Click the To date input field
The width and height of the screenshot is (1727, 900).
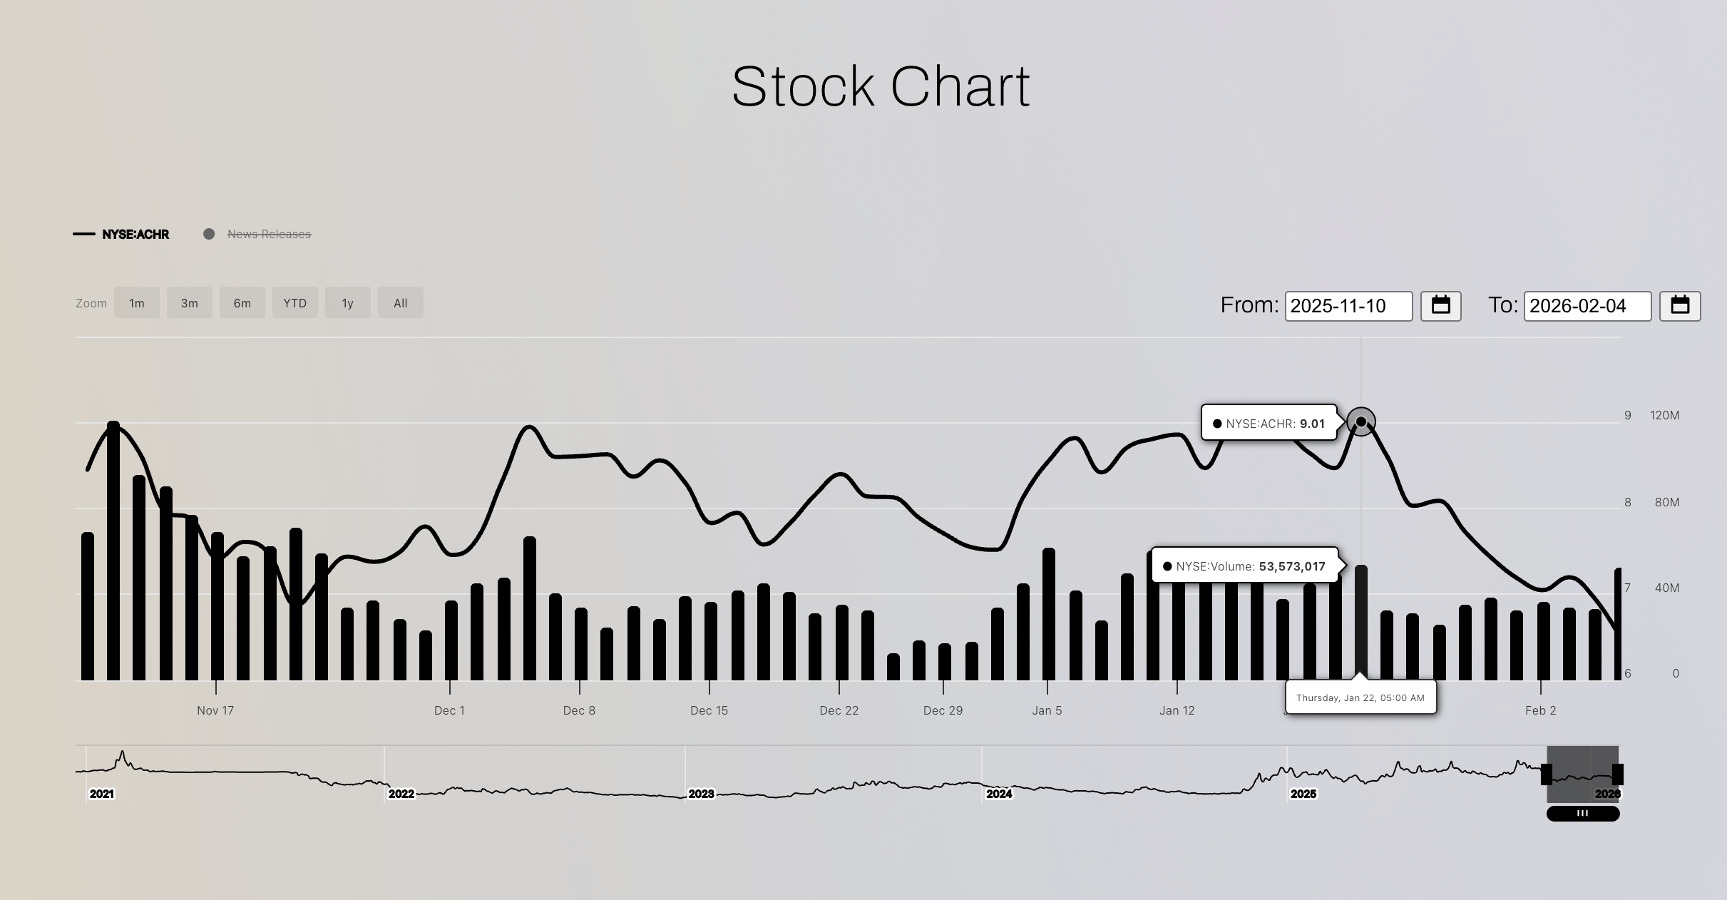tap(1587, 306)
